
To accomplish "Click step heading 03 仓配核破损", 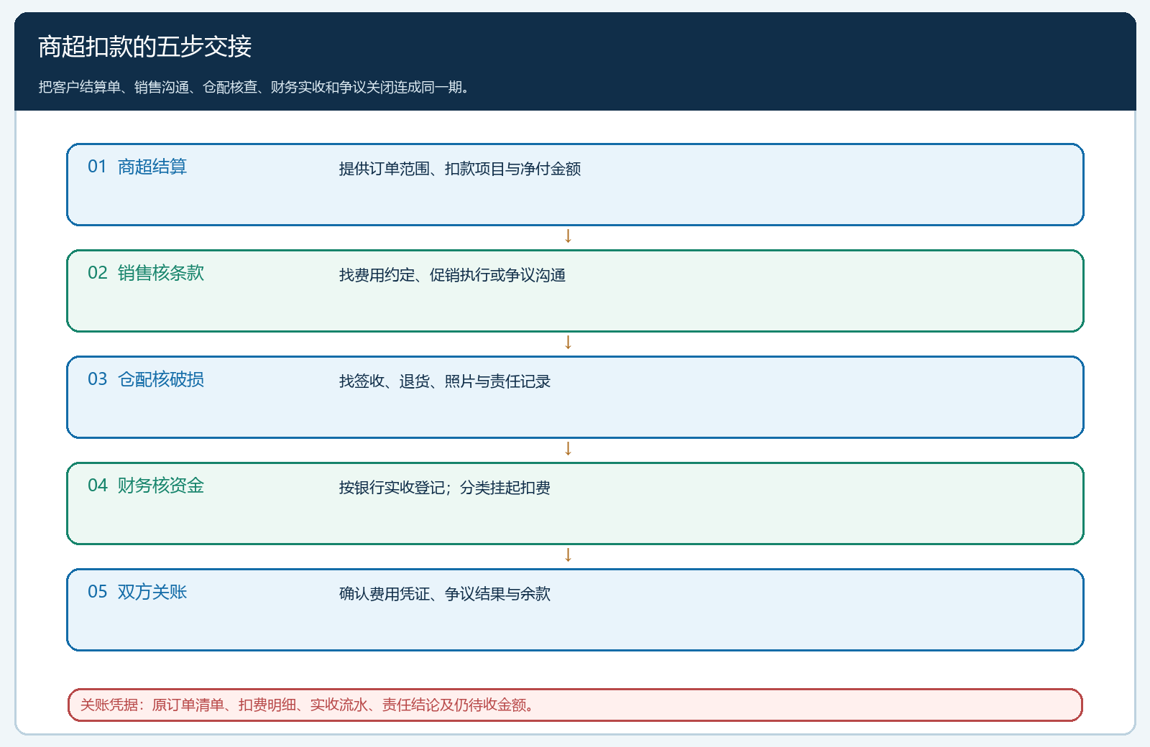I will (x=146, y=379).
